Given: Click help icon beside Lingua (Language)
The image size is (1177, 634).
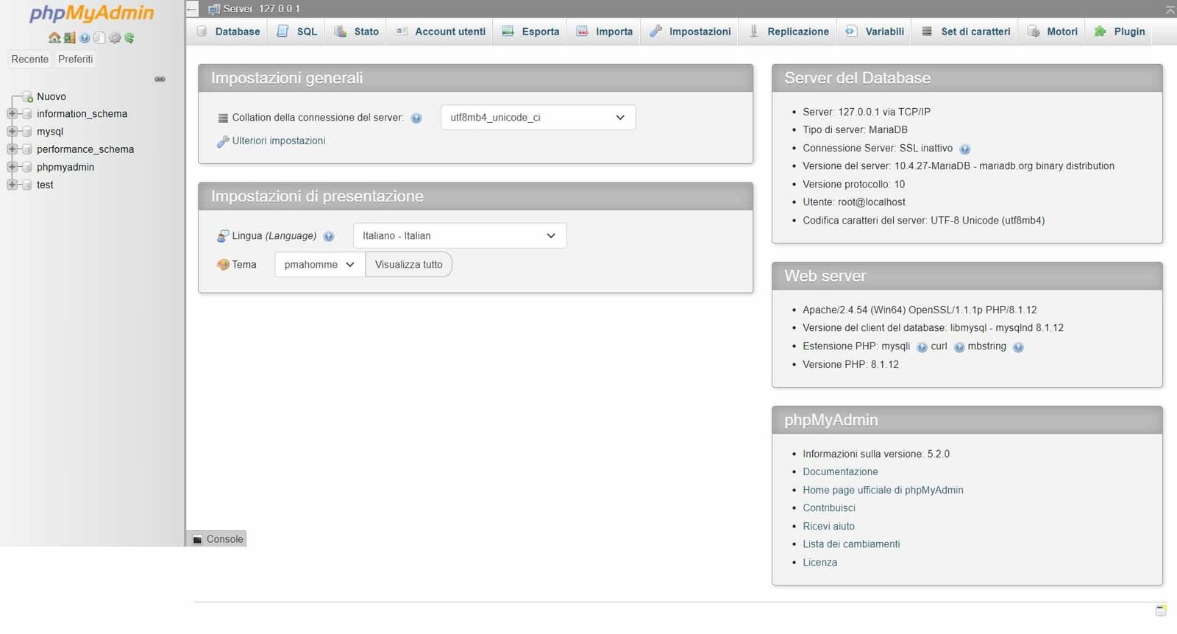Looking at the screenshot, I should click(x=329, y=237).
